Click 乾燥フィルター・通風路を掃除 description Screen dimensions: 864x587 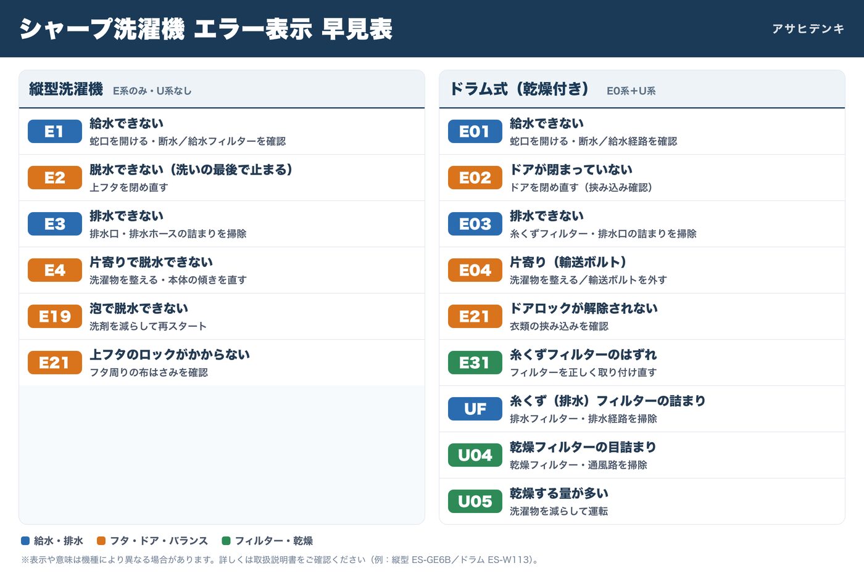[578, 465]
